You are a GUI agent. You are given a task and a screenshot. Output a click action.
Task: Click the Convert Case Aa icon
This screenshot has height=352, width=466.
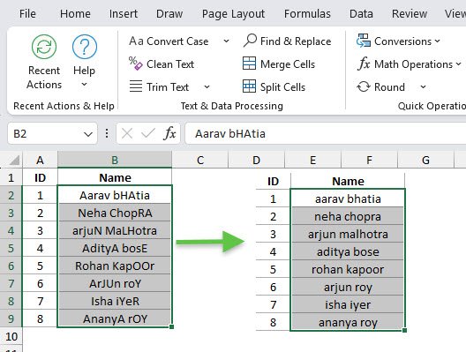point(136,41)
